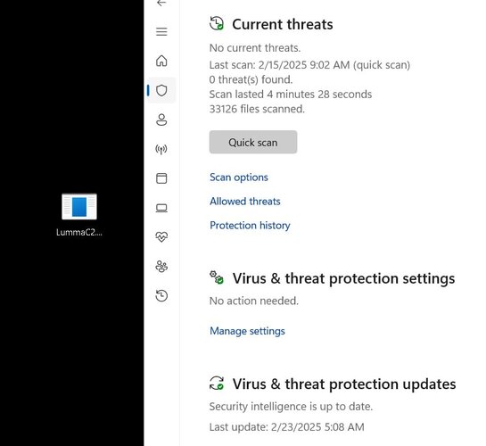The image size is (486, 446).
Task: Open Account protection person icon
Action: pyautogui.click(x=161, y=120)
